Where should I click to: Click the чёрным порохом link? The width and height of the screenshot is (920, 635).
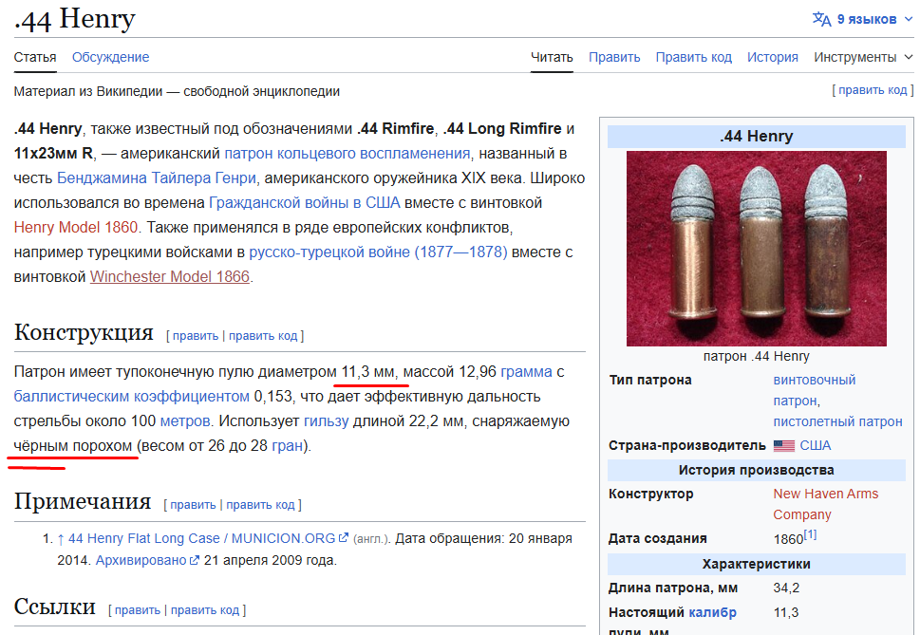pos(73,445)
